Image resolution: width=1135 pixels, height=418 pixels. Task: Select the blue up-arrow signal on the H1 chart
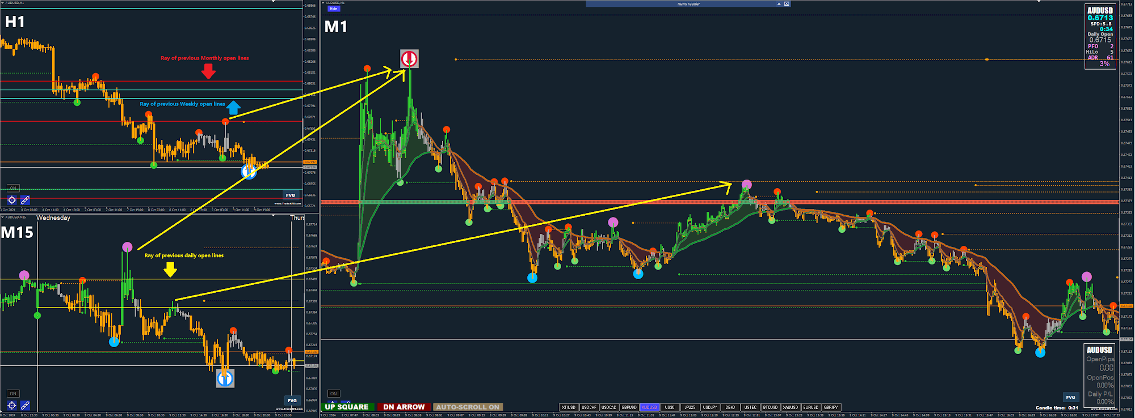click(x=249, y=171)
